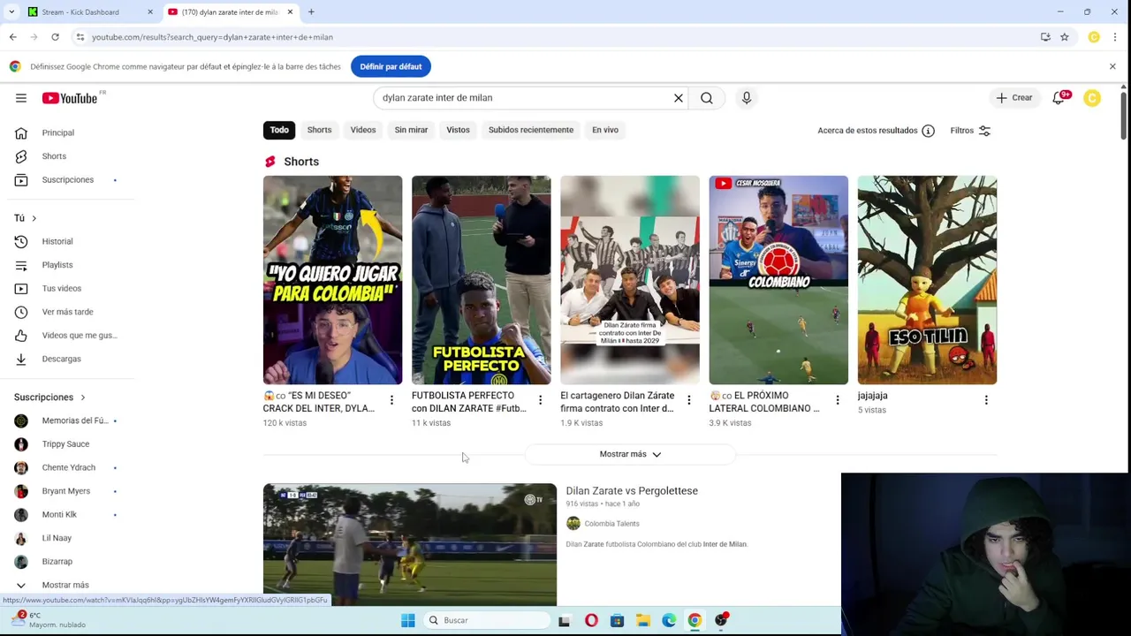Viewport: 1131px width, 636px height.
Task: Open the Windows Start menu
Action: coord(408,620)
